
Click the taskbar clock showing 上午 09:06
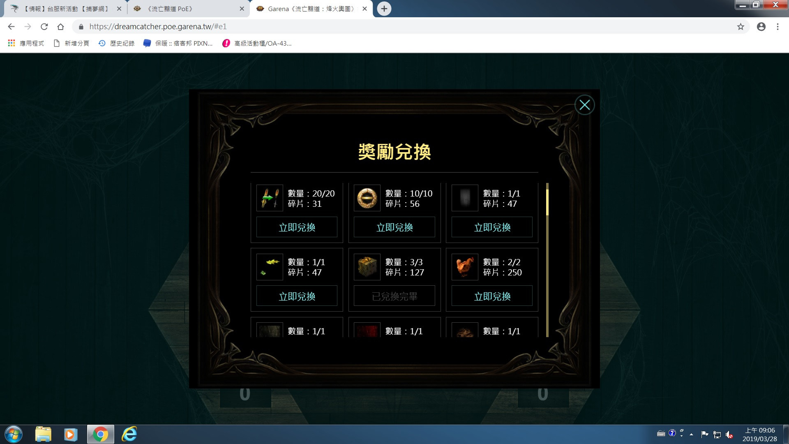759,435
